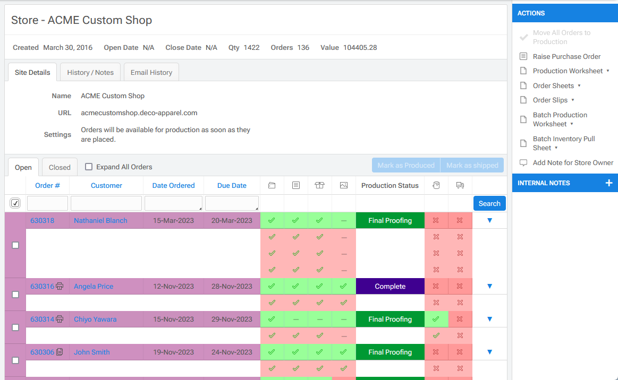Viewport: 618px width, 380px height.
Task: Expand the Chiyo Yawara order row arrow
Action: 489,319
